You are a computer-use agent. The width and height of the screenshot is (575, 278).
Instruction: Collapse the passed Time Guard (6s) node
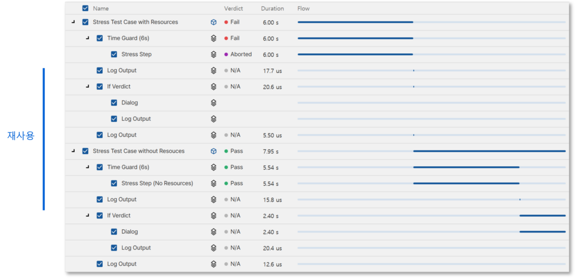pyautogui.click(x=87, y=167)
